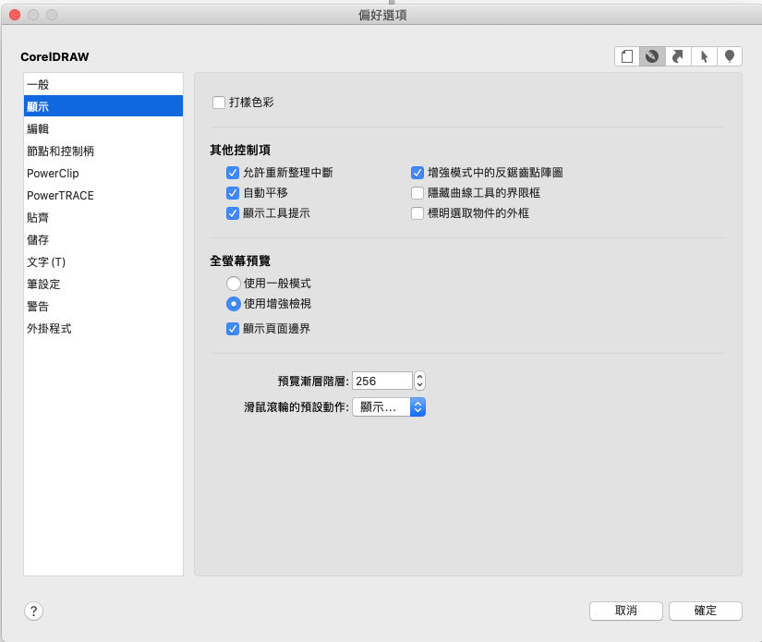Viewport: 762px width, 642px height.
Task: Go to PowerTRACE settings
Action: 103,195
